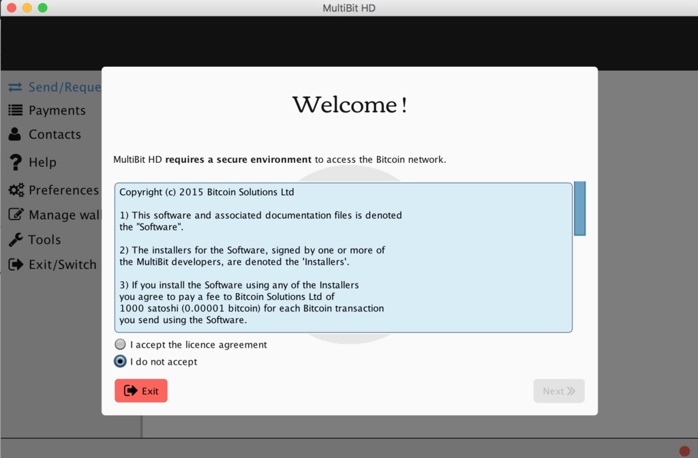Click the logout icon inside the Exit button
Screen dimensions: 698x458
pos(130,391)
